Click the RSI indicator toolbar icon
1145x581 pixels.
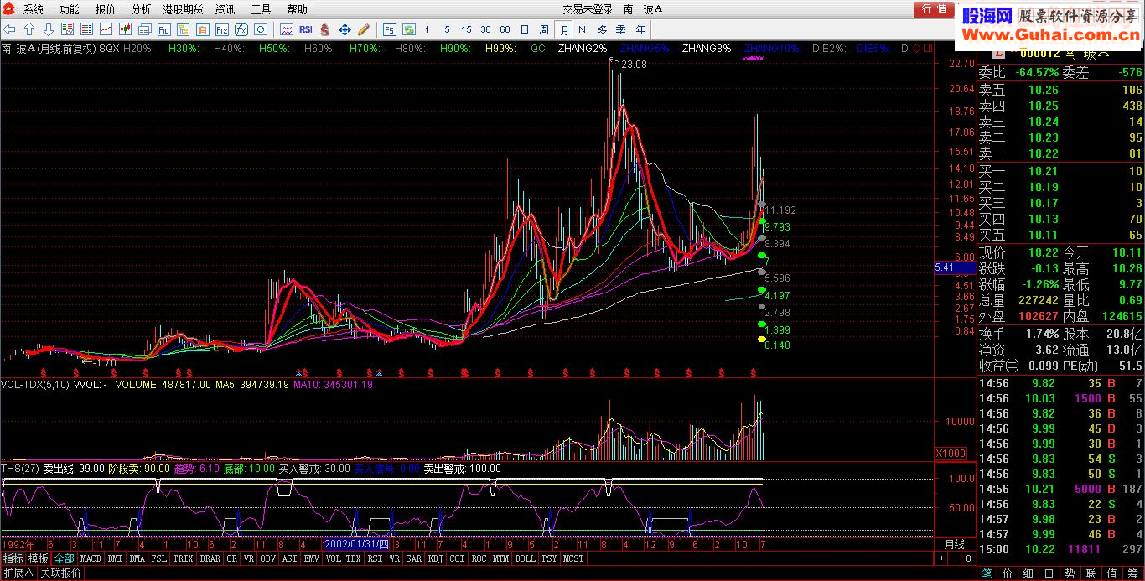click(x=306, y=29)
